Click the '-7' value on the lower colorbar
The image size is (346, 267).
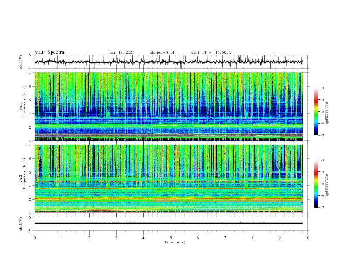(322, 208)
